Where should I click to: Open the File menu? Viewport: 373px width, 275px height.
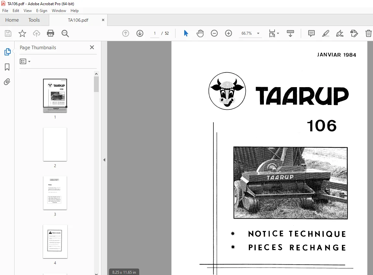click(5, 11)
